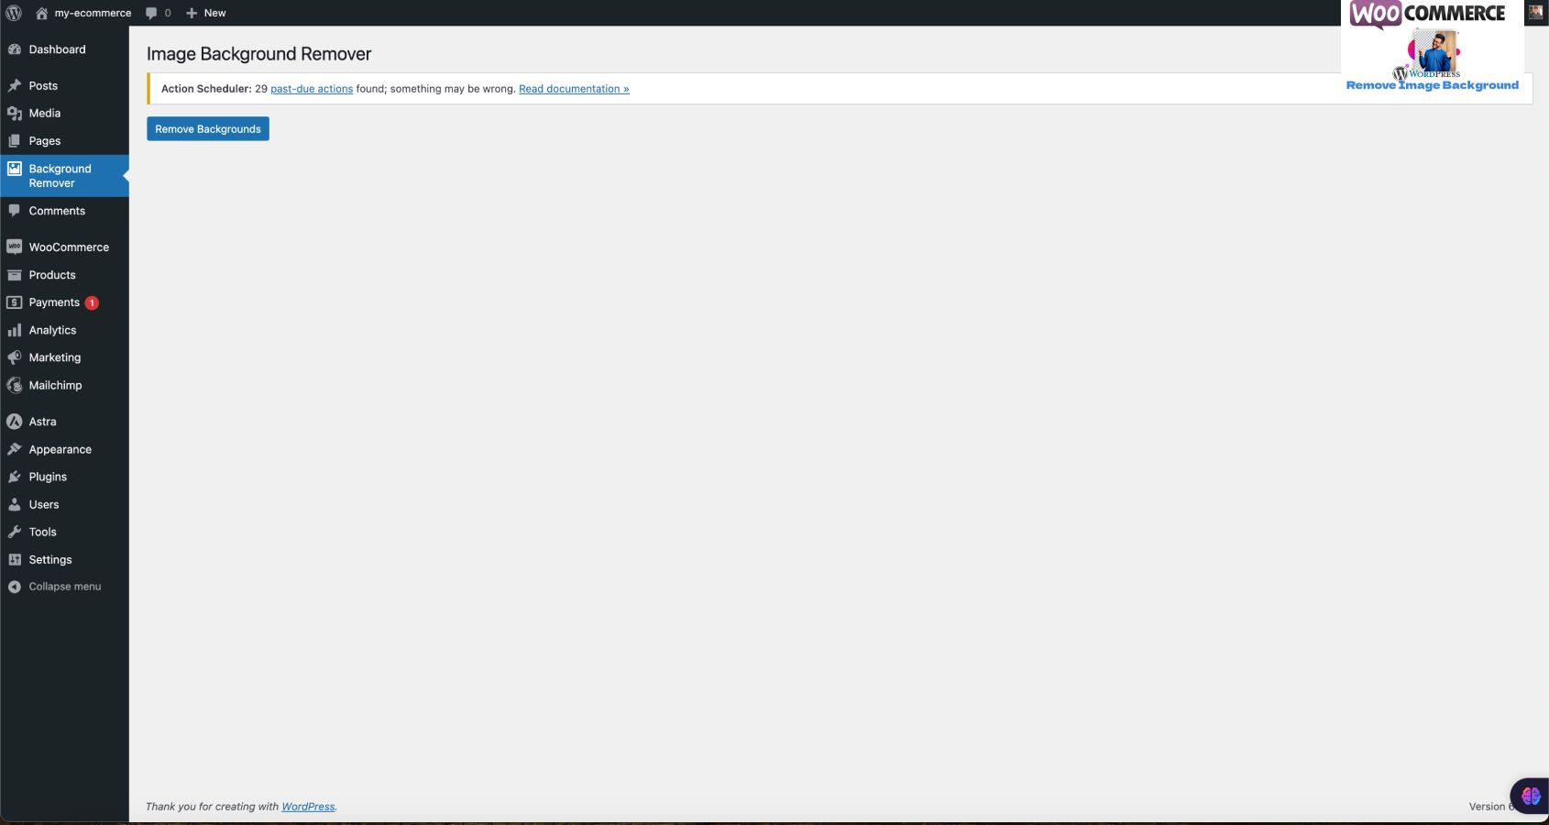Click the WooCommerce woo icon
This screenshot has height=825, width=1549.
pos(15,247)
